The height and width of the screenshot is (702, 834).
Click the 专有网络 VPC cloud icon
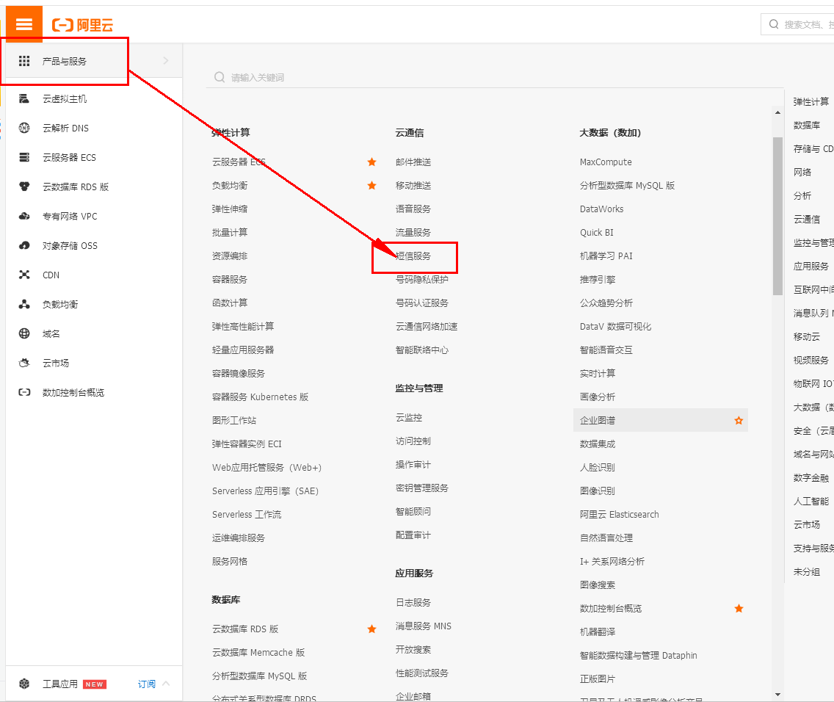24,216
